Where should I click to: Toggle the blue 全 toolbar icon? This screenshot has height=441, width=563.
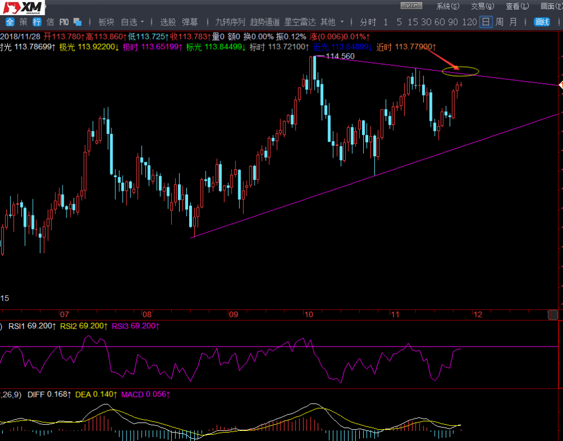pos(10,22)
